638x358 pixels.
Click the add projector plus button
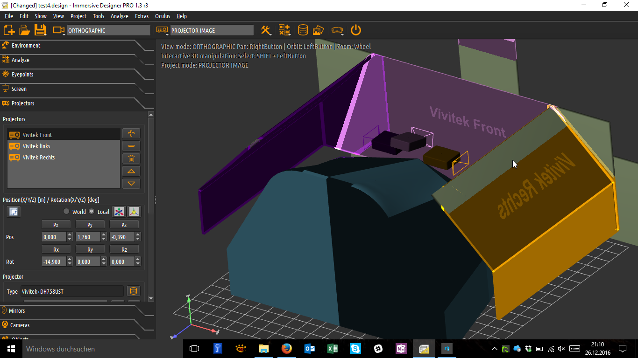pyautogui.click(x=131, y=133)
